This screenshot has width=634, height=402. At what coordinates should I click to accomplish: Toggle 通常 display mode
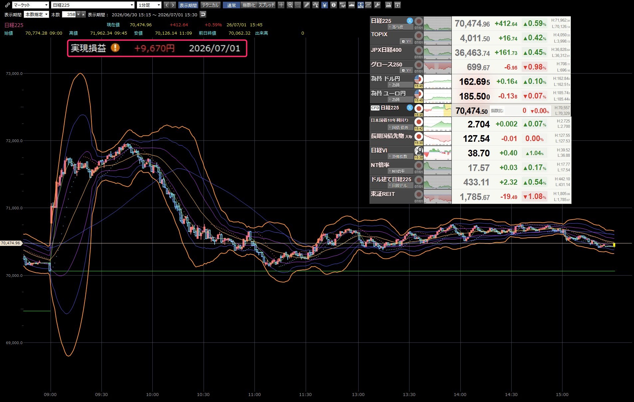[x=231, y=5]
